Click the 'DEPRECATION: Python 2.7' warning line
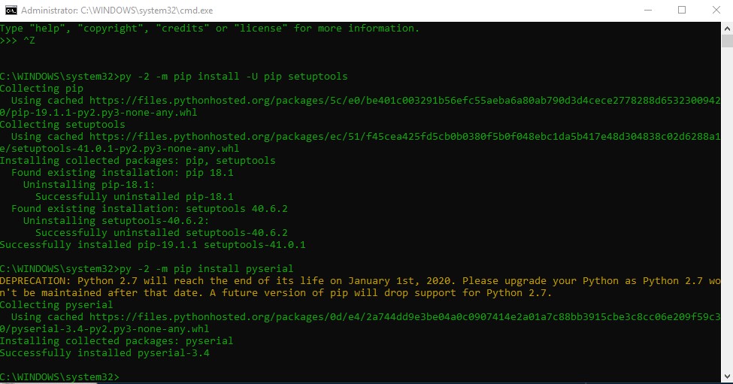Viewport: 733px width, 384px height. 360,281
